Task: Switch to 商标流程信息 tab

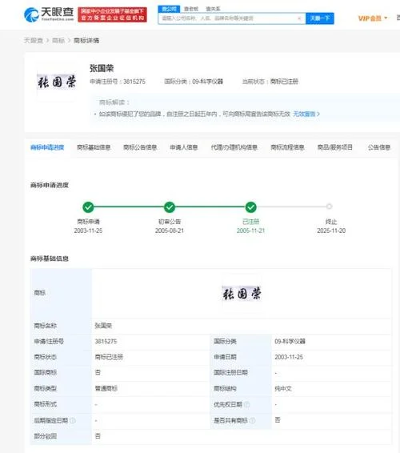Action: point(287,147)
